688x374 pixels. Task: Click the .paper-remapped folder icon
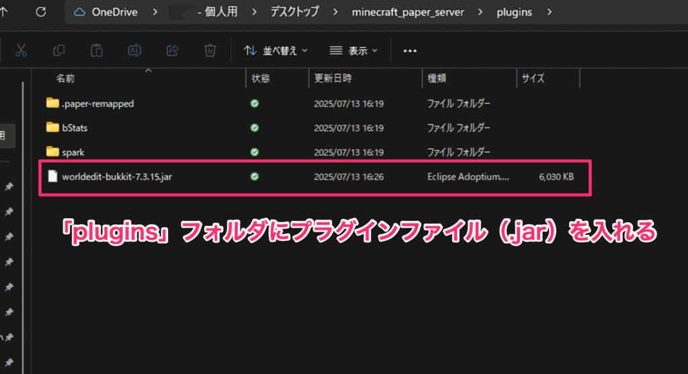[52, 103]
